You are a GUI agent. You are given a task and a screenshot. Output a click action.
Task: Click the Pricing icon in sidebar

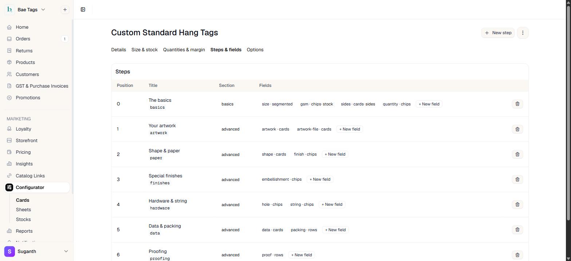tap(9, 152)
